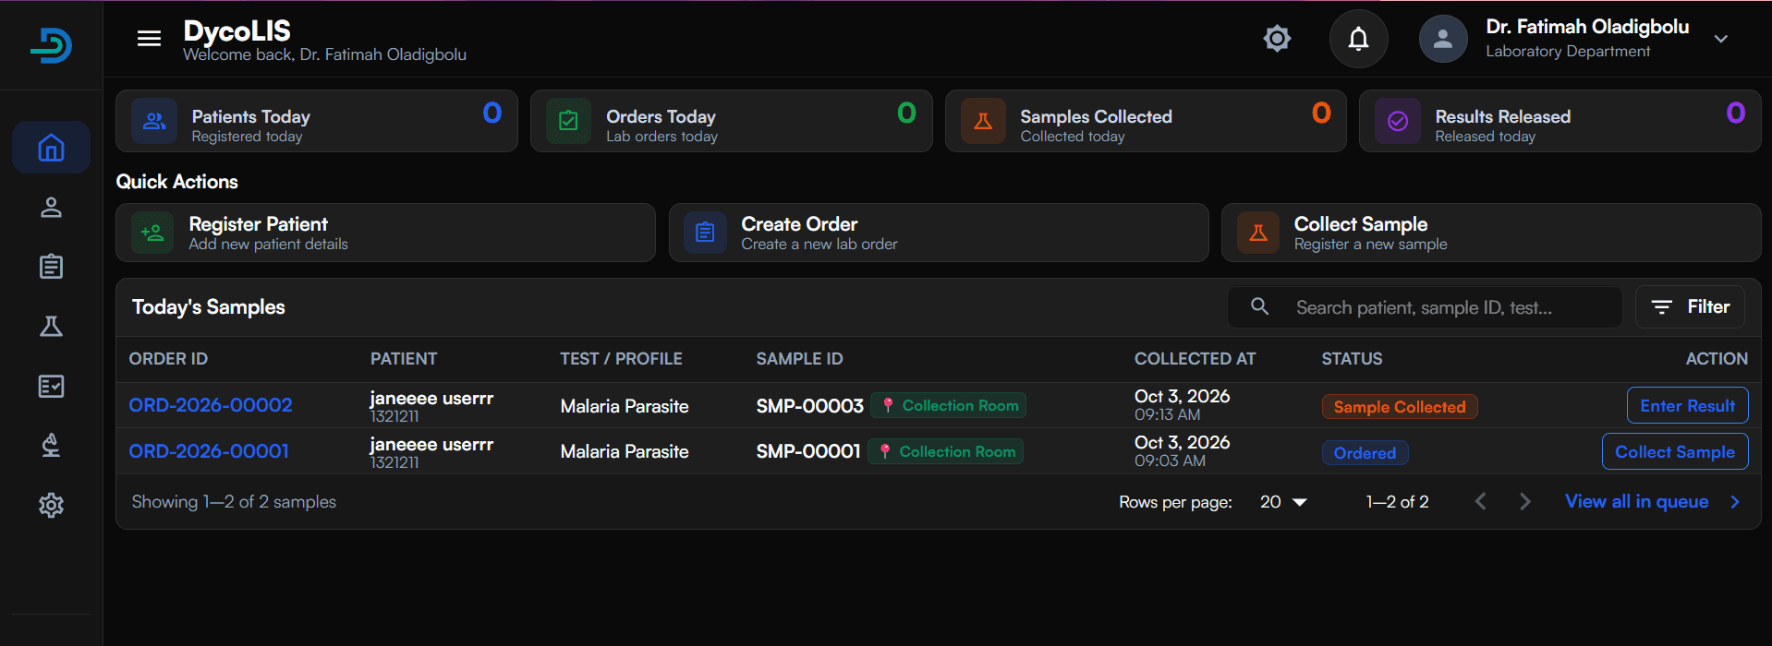The image size is (1772, 646).
Task: Click Malaria Parasite in the ORD-2026-00002 row
Action: point(625,406)
